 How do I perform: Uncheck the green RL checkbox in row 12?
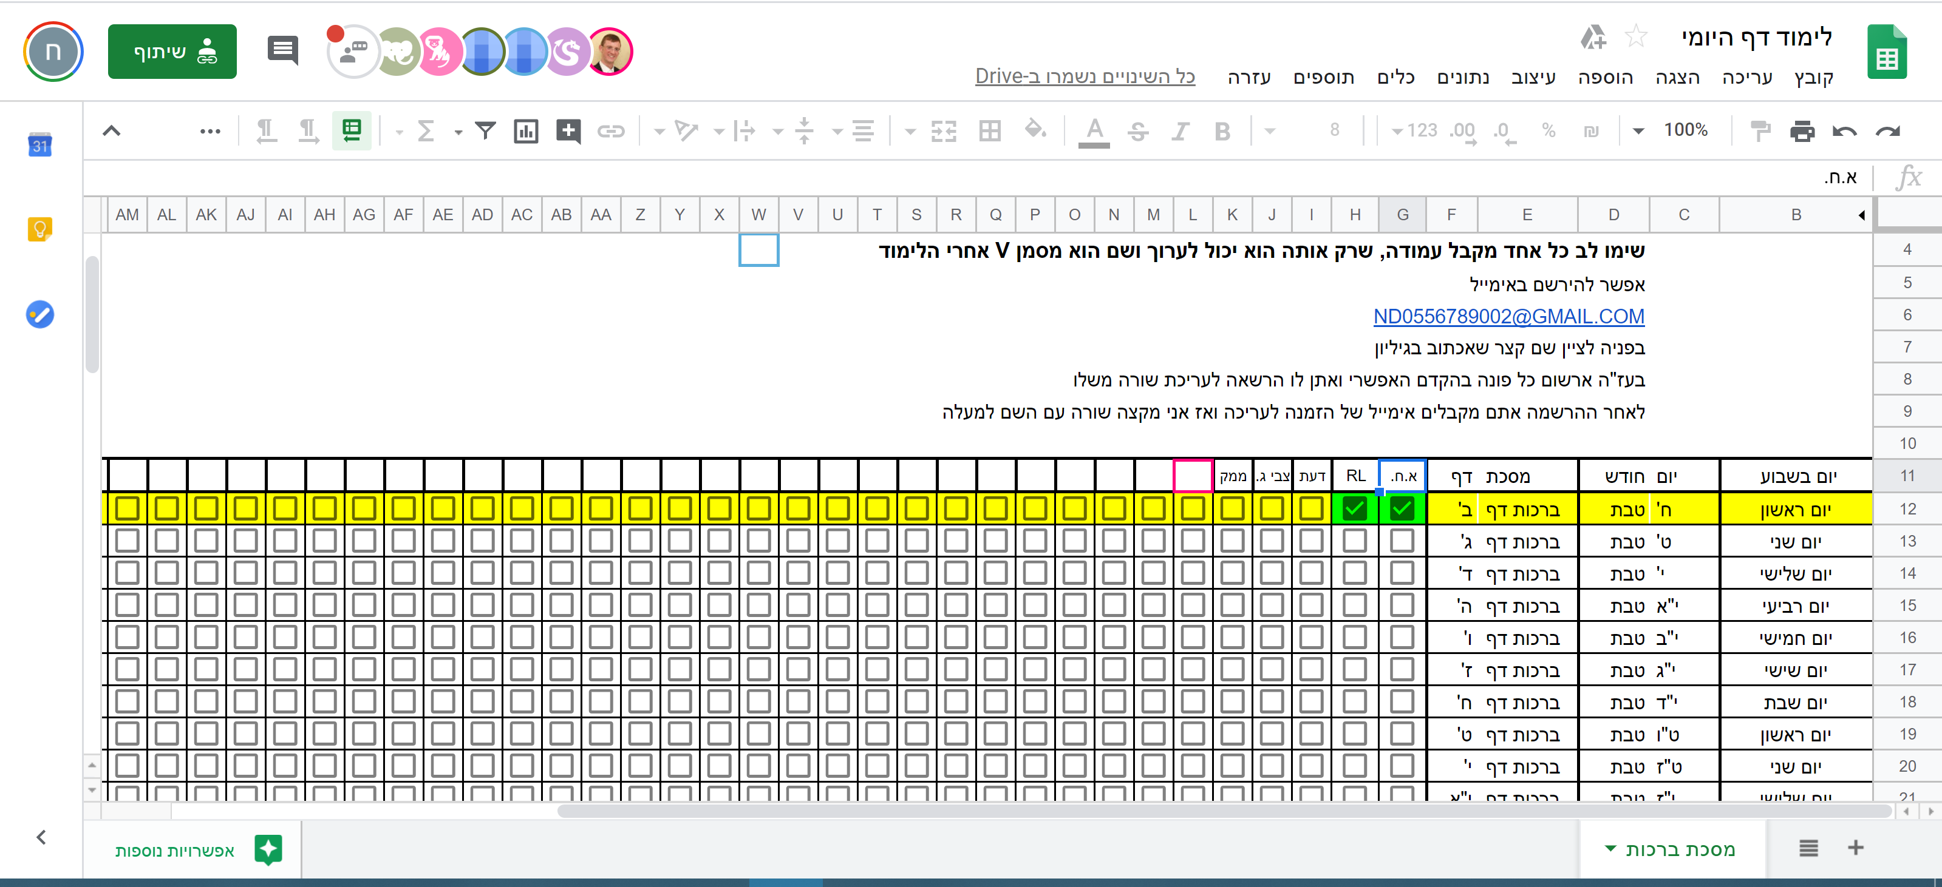pyautogui.click(x=1354, y=509)
